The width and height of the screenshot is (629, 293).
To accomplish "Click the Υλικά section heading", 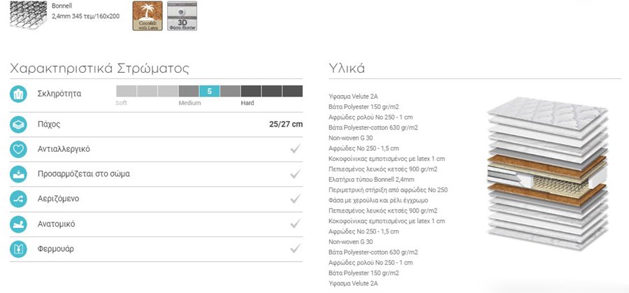I will coord(347,69).
